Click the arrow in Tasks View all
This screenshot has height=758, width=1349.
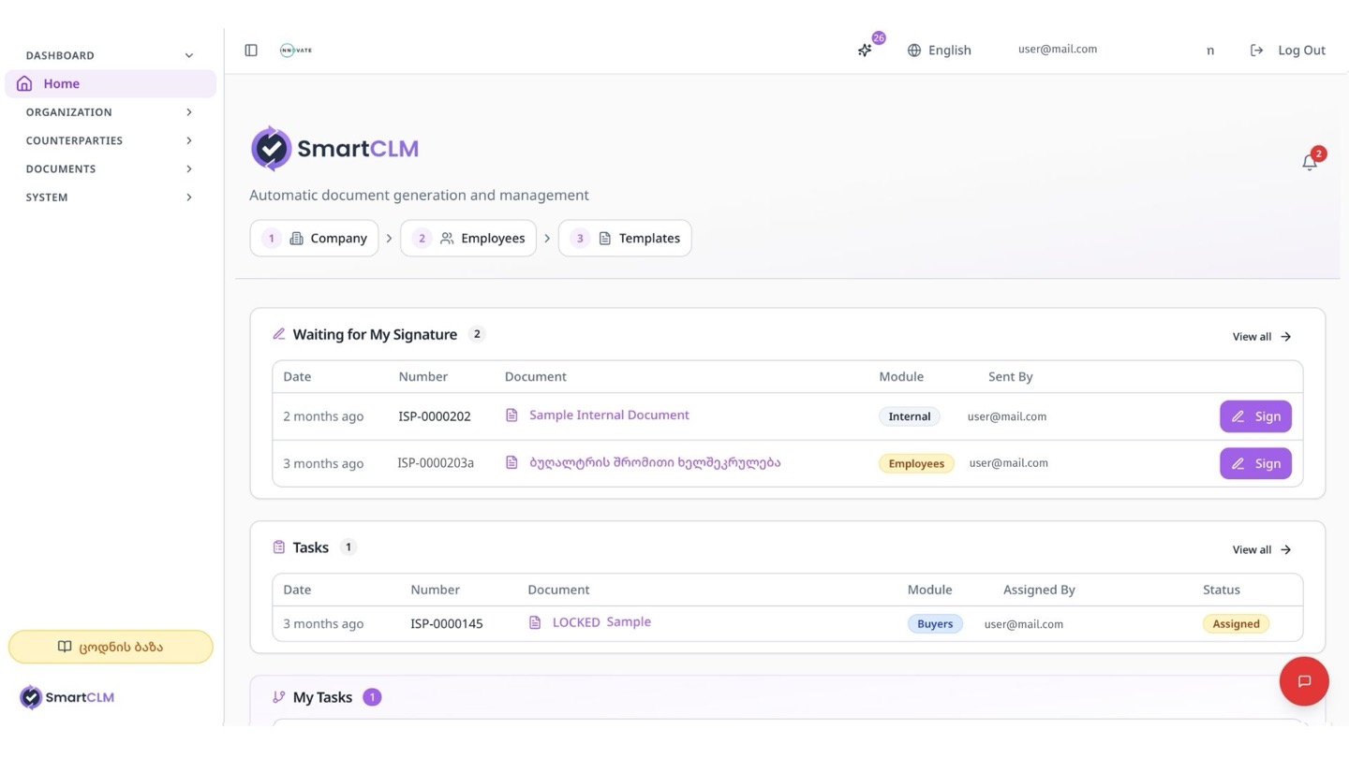click(x=1285, y=550)
